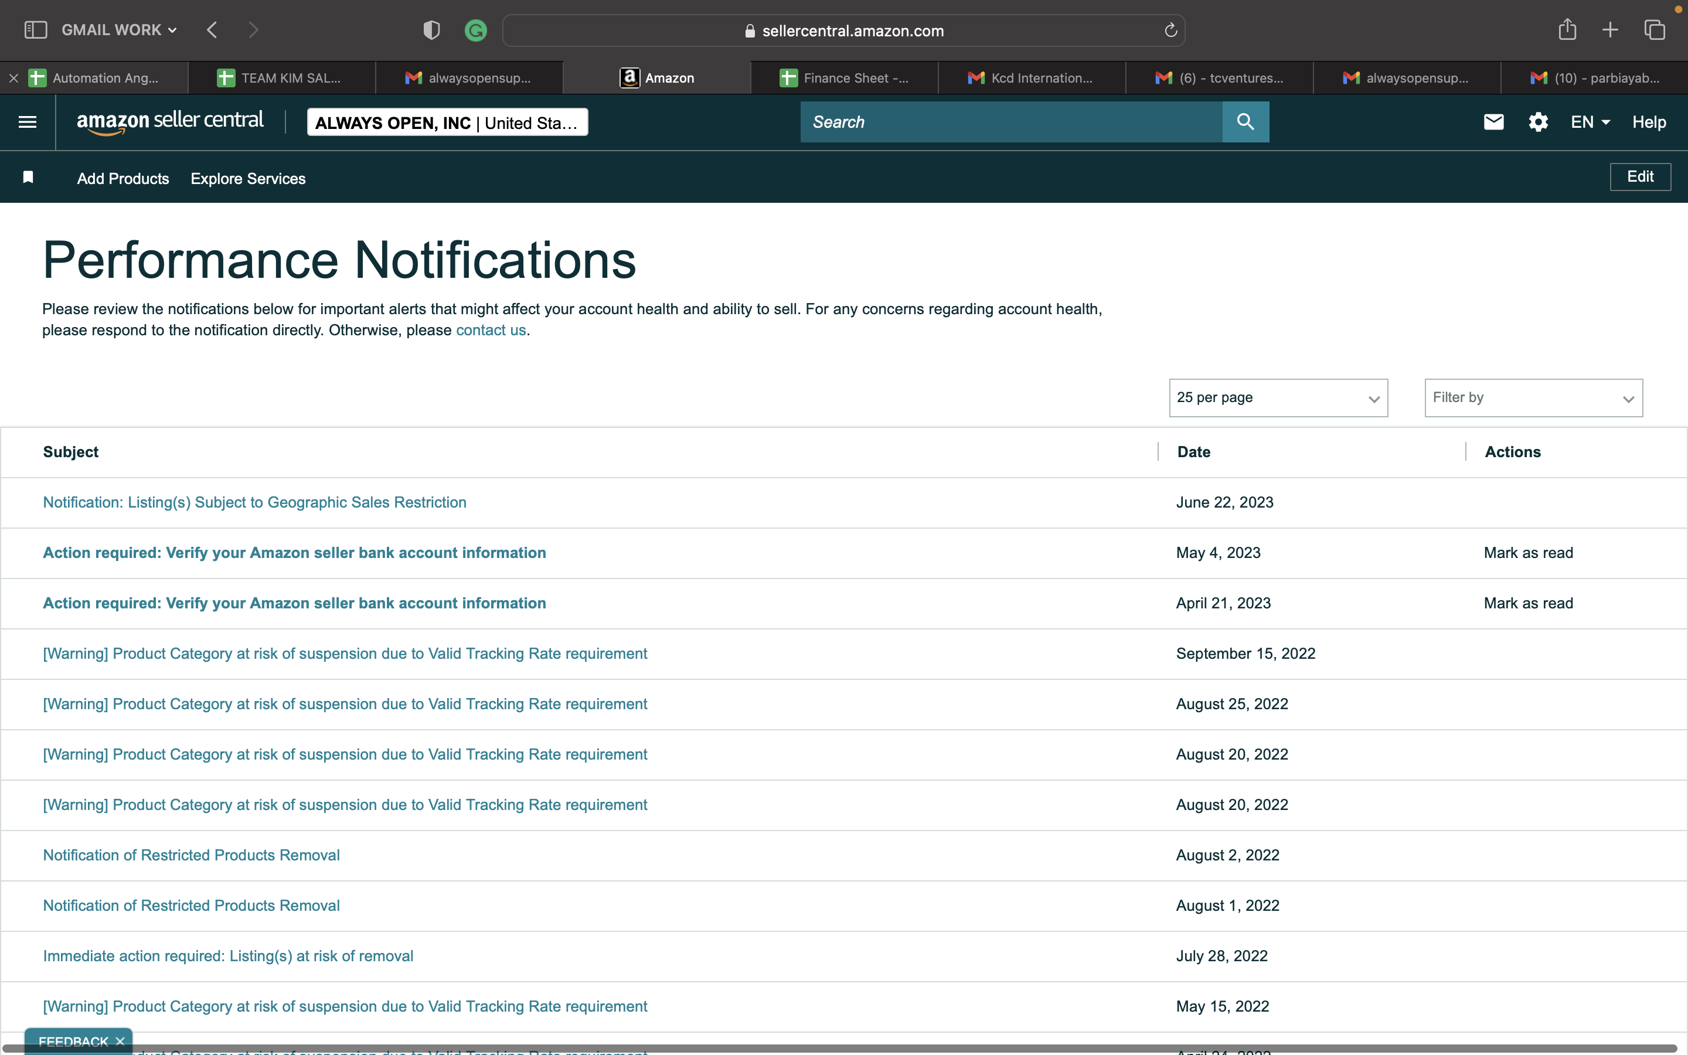
Task: Click the June 22, 2023 date cell
Action: [1225, 502]
